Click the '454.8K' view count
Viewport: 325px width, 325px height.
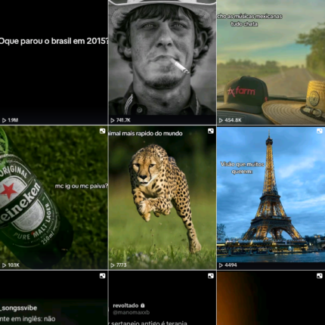233,120
